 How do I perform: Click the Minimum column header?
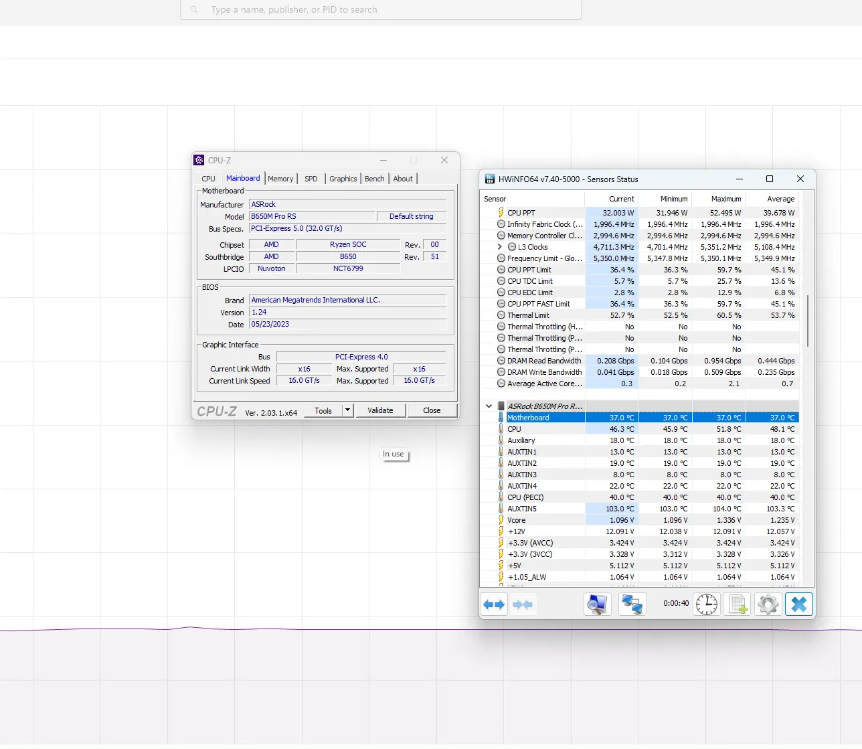[x=665, y=199]
